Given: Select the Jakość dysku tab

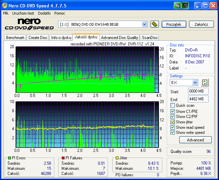Looking at the screenshot, I should [86, 37].
